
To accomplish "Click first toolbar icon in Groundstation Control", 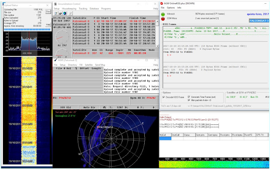I will tap(56, 13).
